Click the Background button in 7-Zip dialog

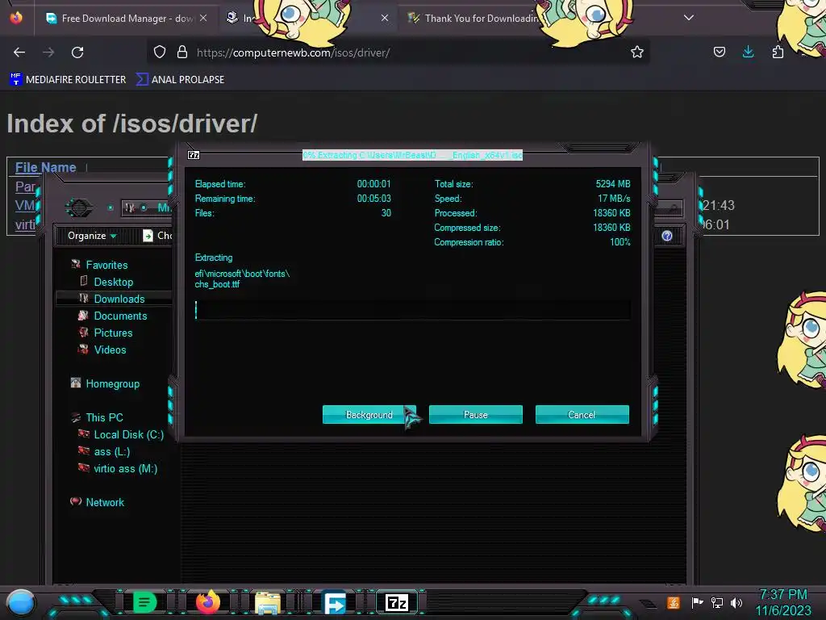(369, 414)
